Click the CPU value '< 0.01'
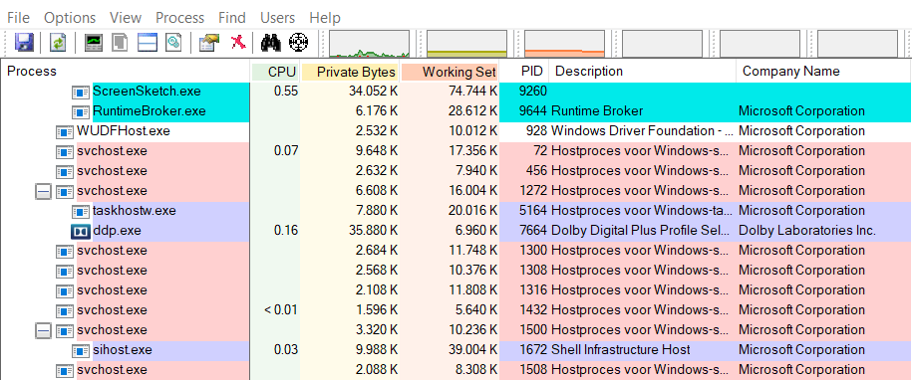 (280, 309)
